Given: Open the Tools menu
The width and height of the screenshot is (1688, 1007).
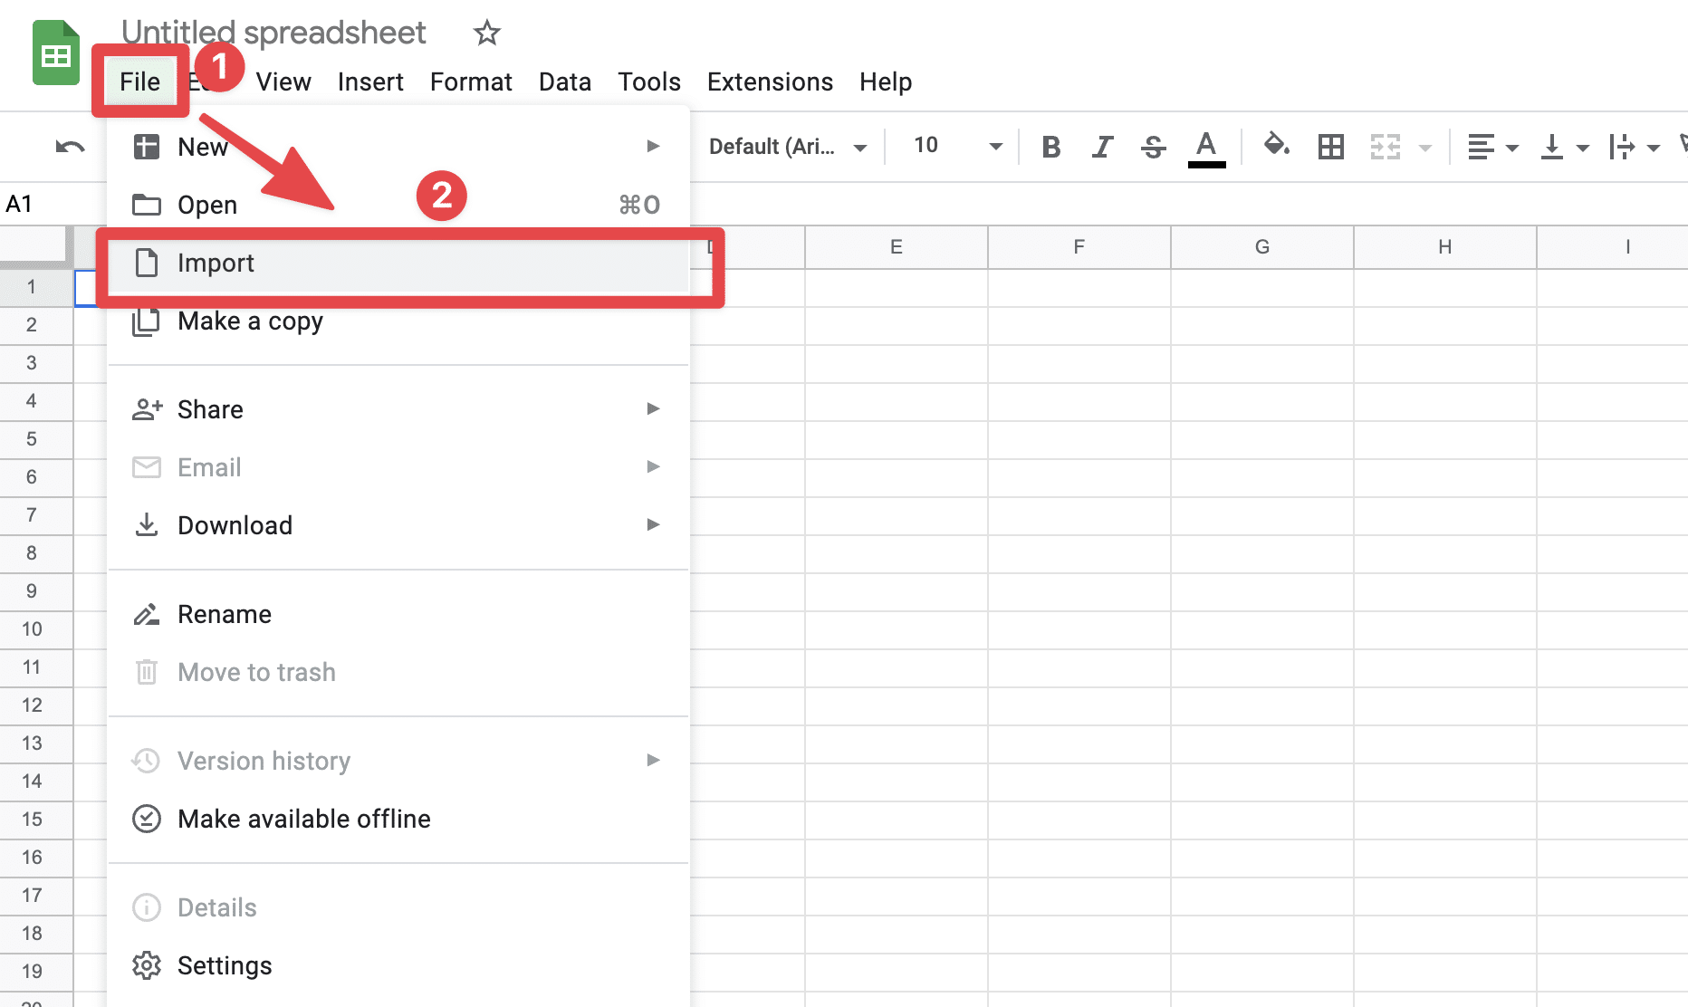Looking at the screenshot, I should 648,82.
